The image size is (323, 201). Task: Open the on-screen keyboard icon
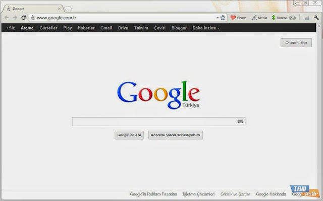[x=240, y=122]
